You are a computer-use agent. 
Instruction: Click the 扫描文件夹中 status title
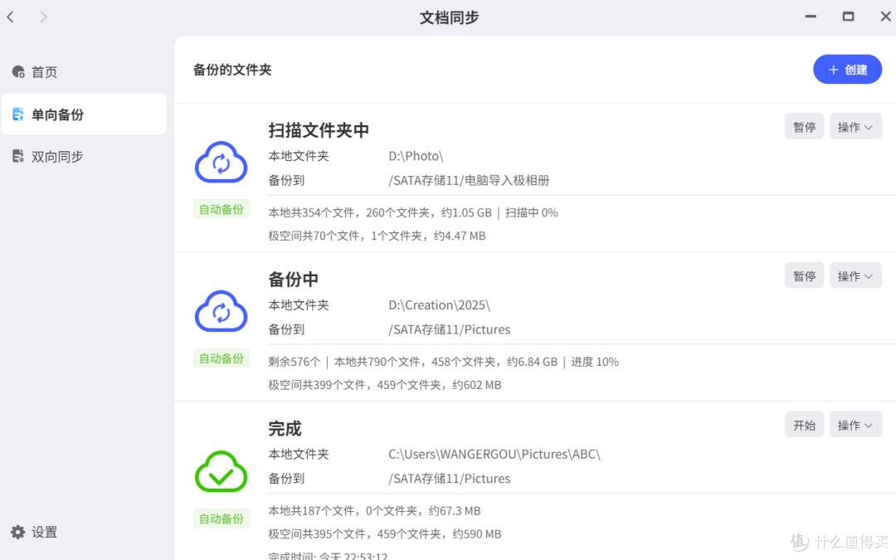(319, 129)
